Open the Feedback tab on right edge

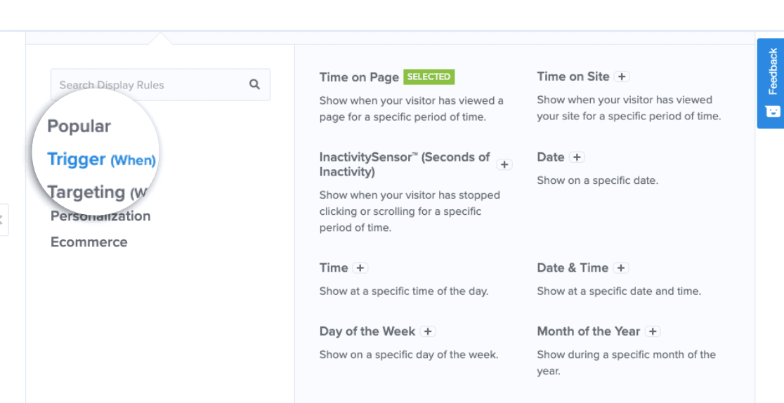770,83
